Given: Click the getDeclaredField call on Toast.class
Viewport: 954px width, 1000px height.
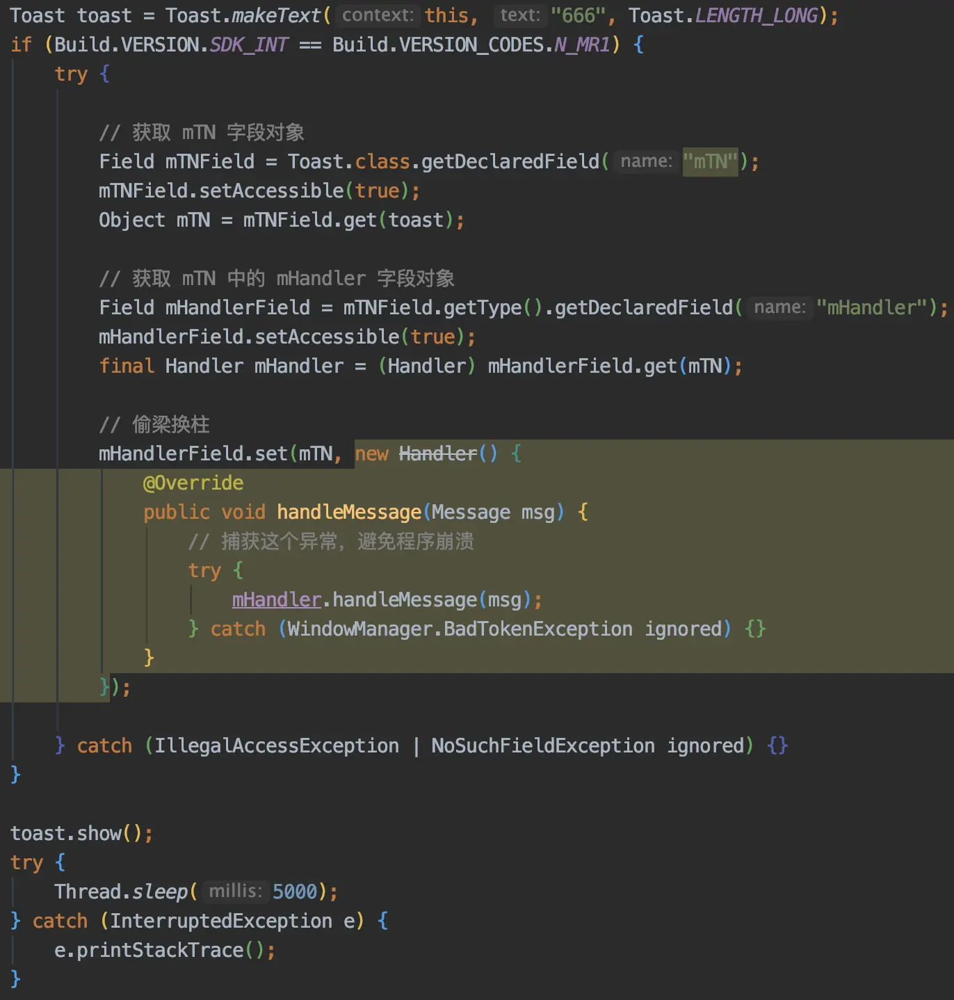Looking at the screenshot, I should coord(510,162).
